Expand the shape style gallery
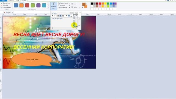Viewport: 176px width, 99px height. 48,7
